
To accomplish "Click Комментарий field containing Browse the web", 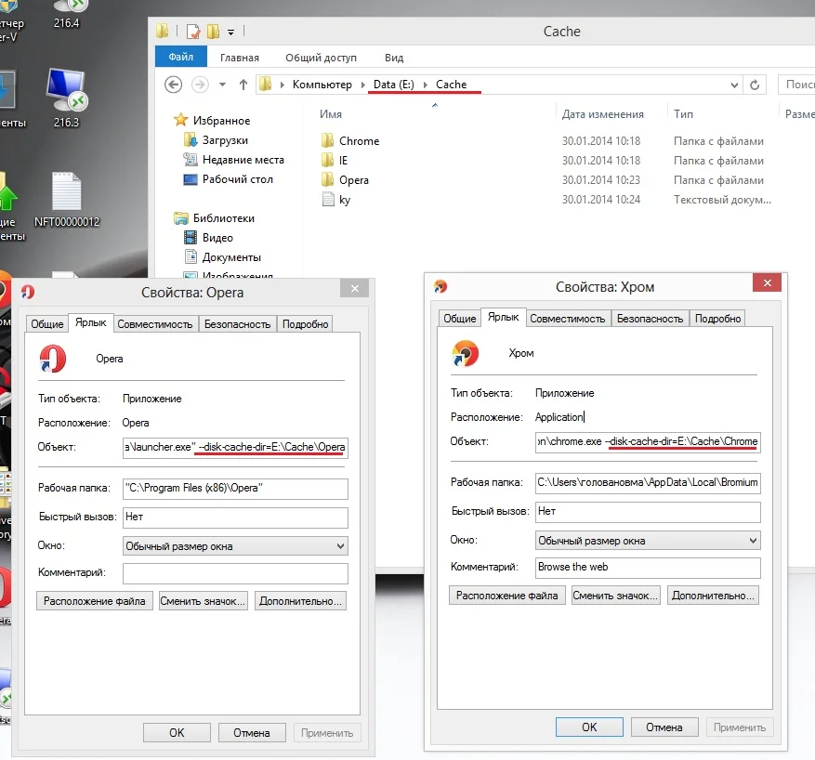I will pyautogui.click(x=648, y=568).
